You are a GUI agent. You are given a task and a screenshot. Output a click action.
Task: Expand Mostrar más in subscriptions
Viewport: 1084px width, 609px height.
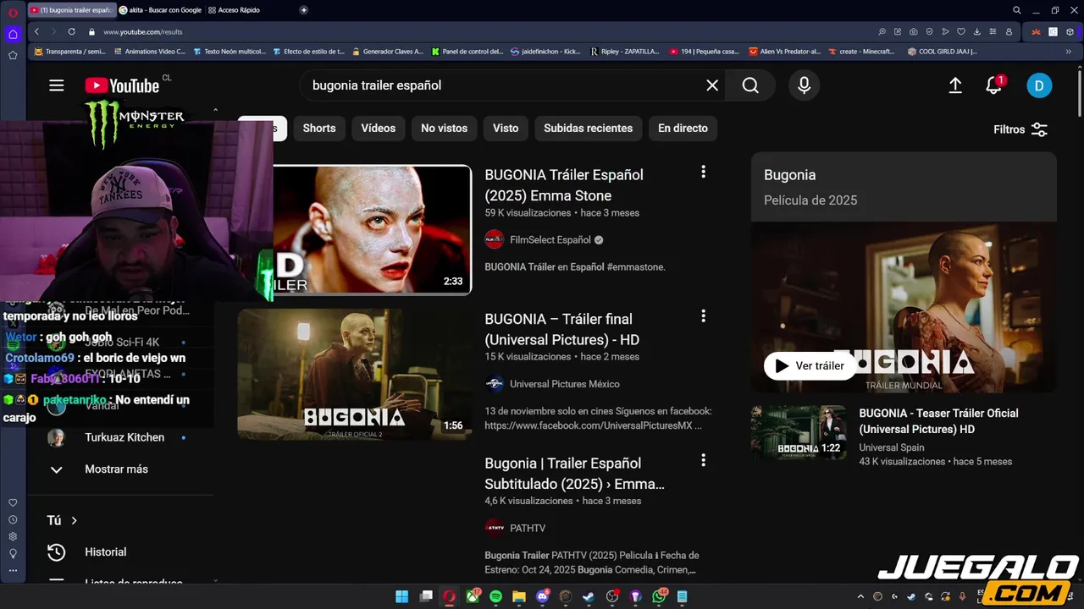(x=116, y=469)
